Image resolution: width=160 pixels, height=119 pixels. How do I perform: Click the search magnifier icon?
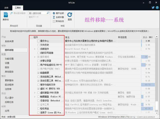click(x=48, y=13)
